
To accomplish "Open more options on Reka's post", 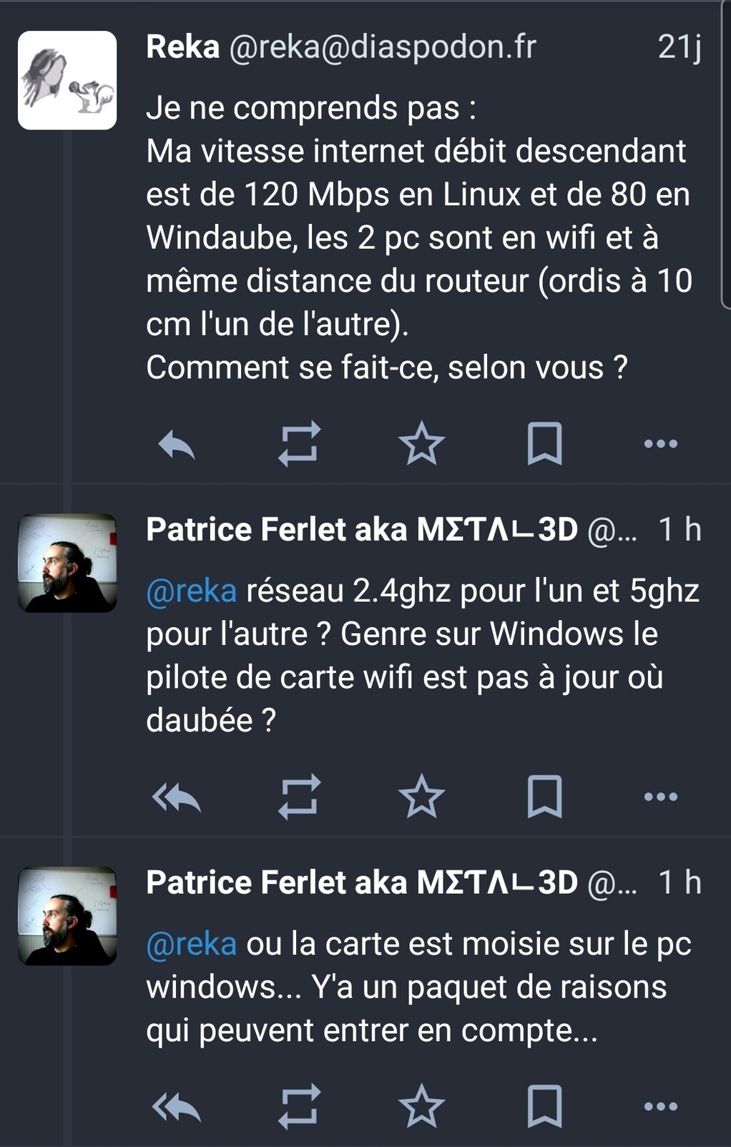I will 660,444.
